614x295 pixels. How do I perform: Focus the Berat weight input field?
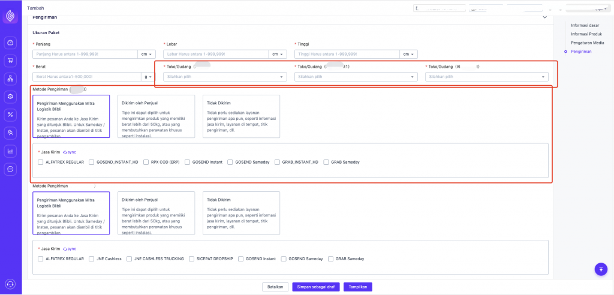point(87,77)
